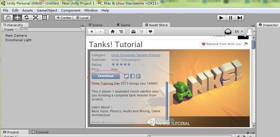The height and width of the screenshot is (137, 280).
Task: Start Play mode
Action: tap(221, 18)
